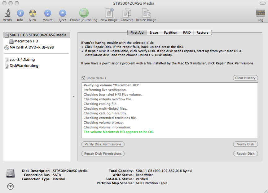Click the Eject toolbar icon
This screenshot has width=268, height=193.
point(62,13)
